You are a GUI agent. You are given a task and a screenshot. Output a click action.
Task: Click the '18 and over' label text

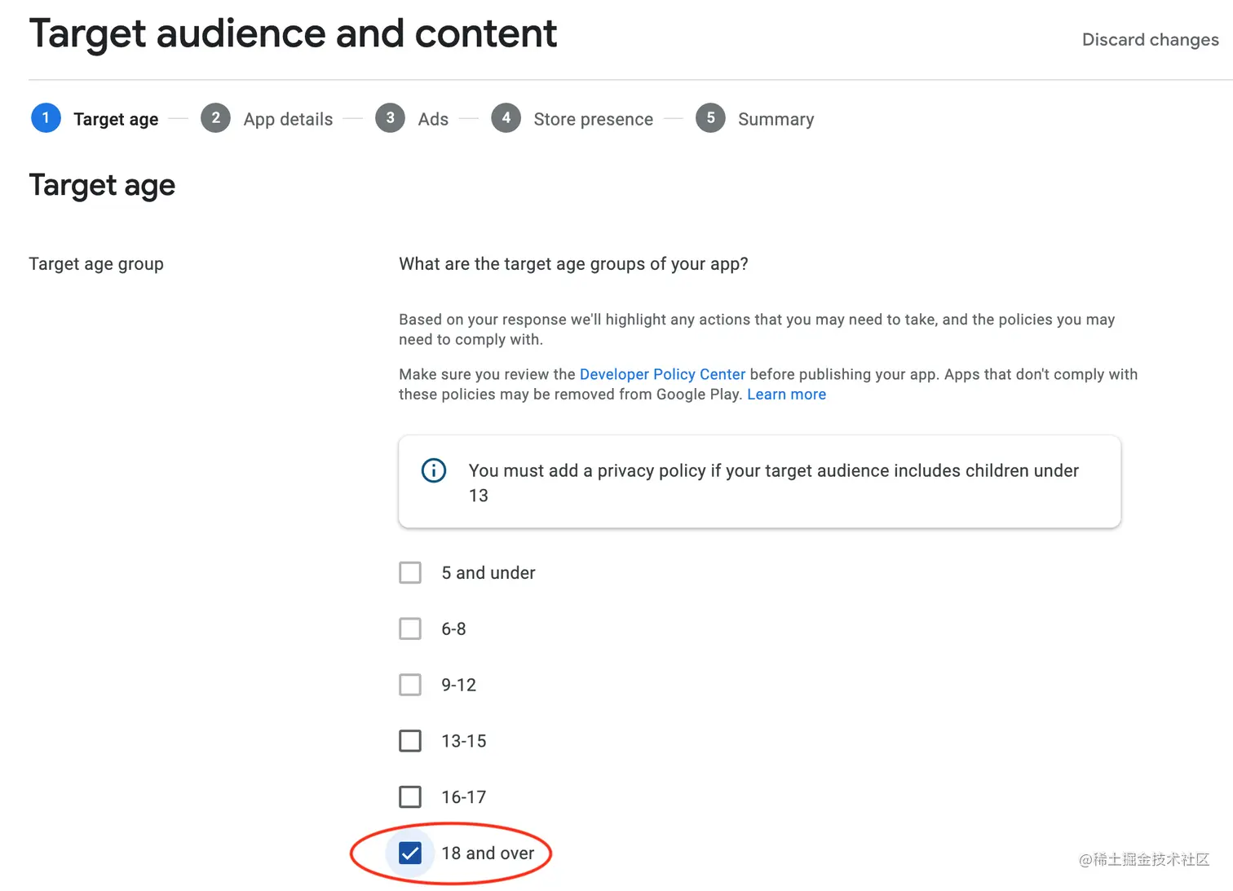(488, 854)
